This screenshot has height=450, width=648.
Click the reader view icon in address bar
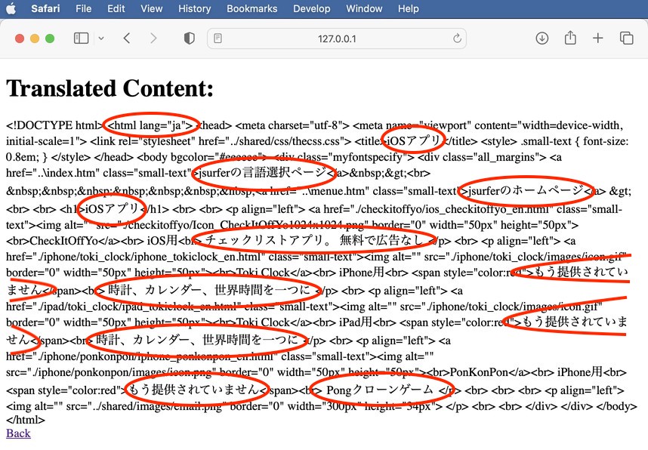[218, 39]
